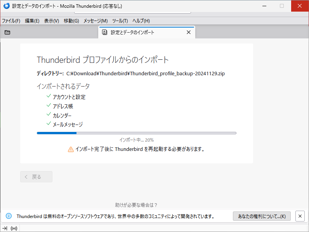309x232 pixels.
Task: Dismiss the open-source notification bar
Action: tap(300, 216)
